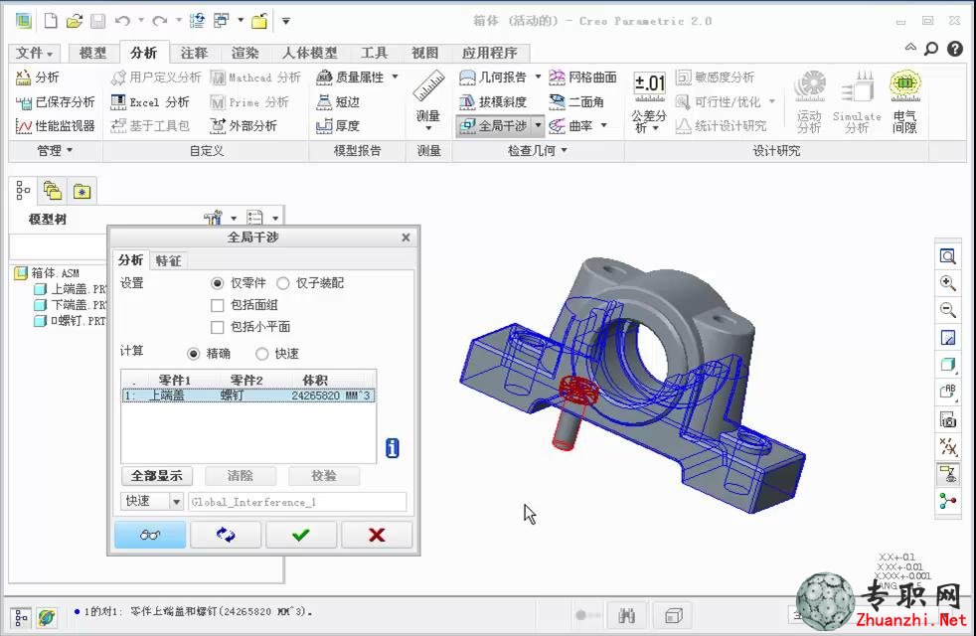Enable the 包括面组 checkbox
The width and height of the screenshot is (976, 636).
coord(218,305)
